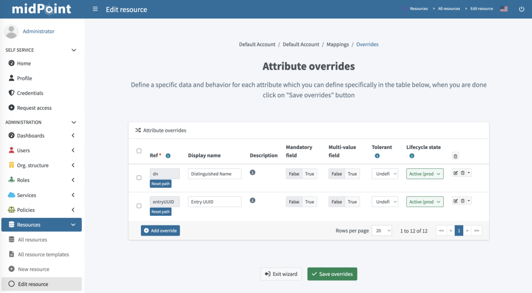
Task: Click the hamburger menu icon in header
Action: coord(95,9)
